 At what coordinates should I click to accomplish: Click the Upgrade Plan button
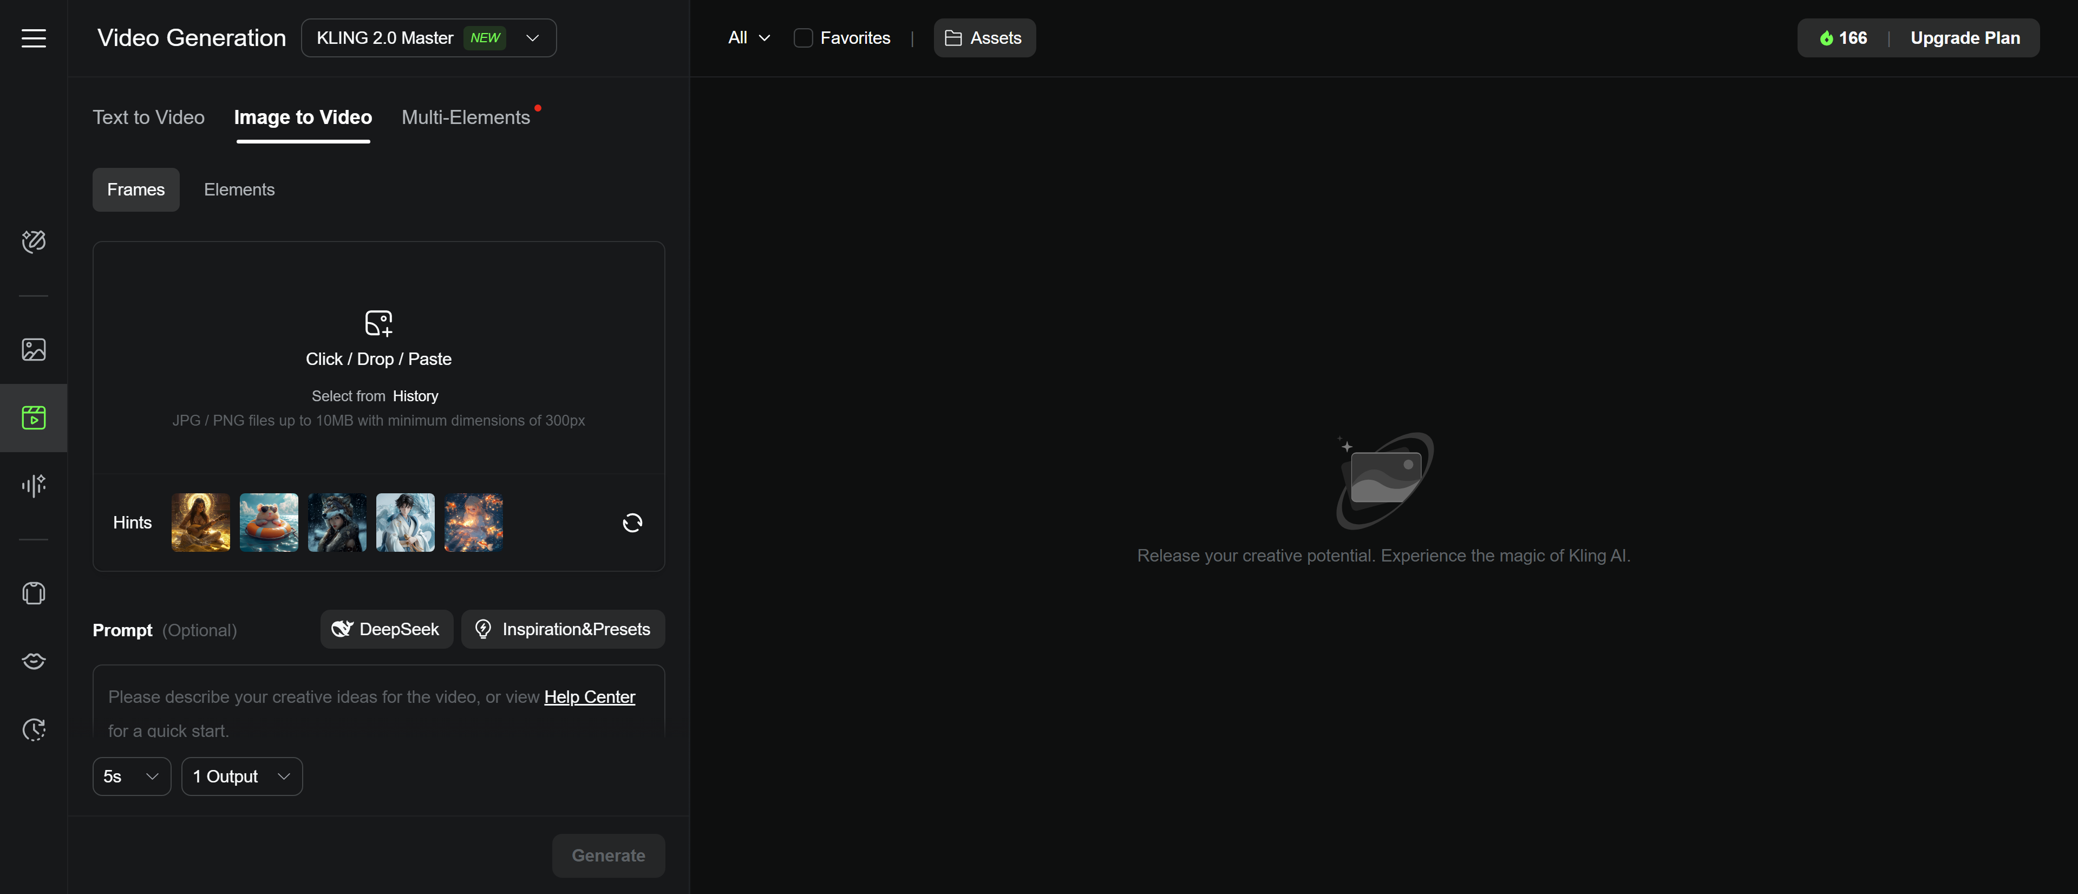[x=1964, y=38]
